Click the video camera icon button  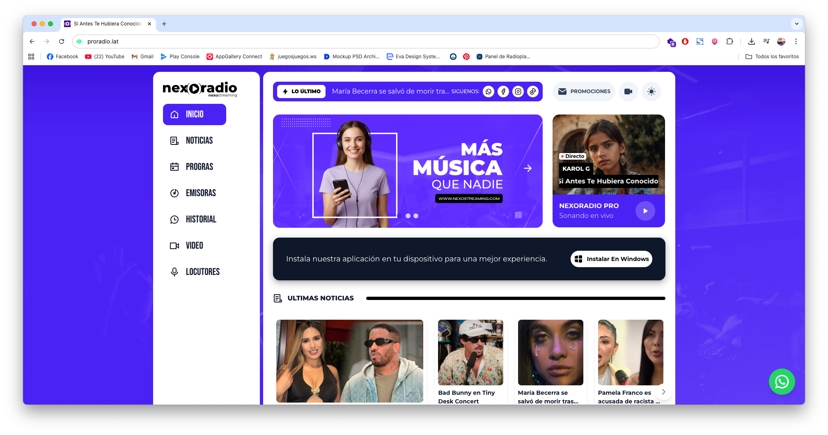[x=628, y=92]
